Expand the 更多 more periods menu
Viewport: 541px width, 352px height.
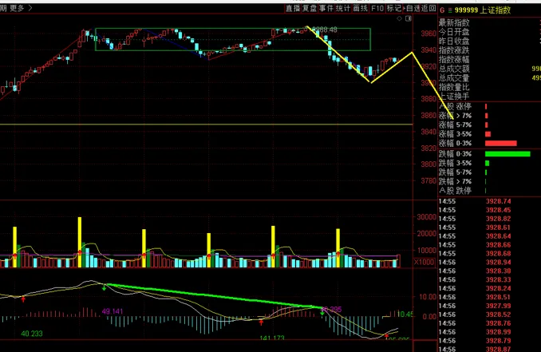(21, 8)
